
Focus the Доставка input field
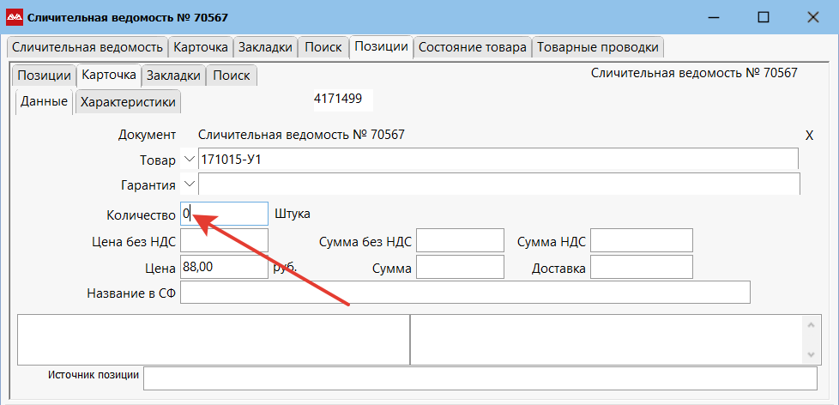(x=641, y=268)
